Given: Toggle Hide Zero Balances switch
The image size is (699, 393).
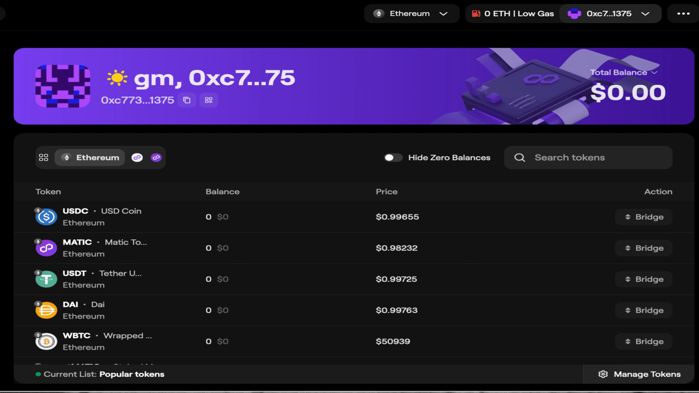Looking at the screenshot, I should pyautogui.click(x=393, y=157).
